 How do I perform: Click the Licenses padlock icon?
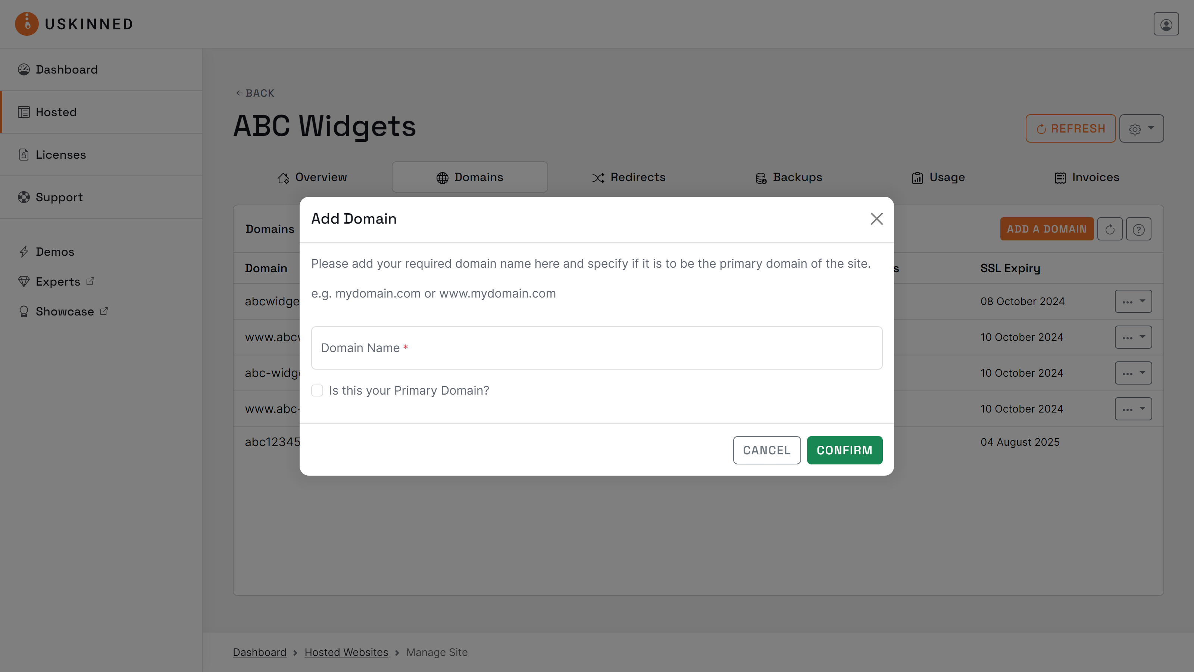point(24,155)
